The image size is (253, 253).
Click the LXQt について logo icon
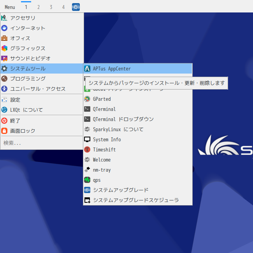(x=4, y=110)
